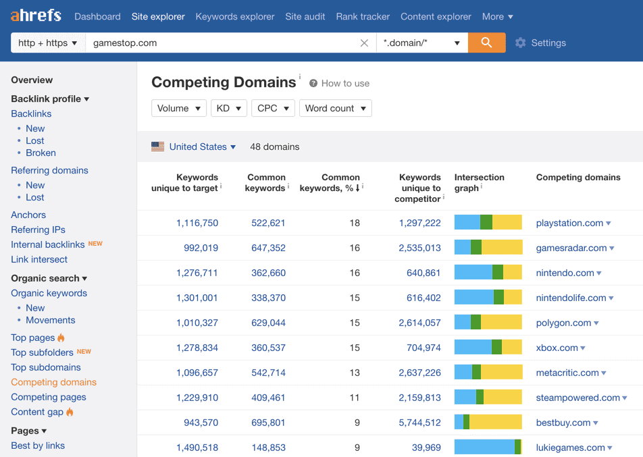Open the lukiegames.com intersection graph
Screen dimensions: 643x457
[488, 447]
